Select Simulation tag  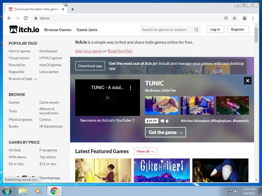tap(17, 65)
